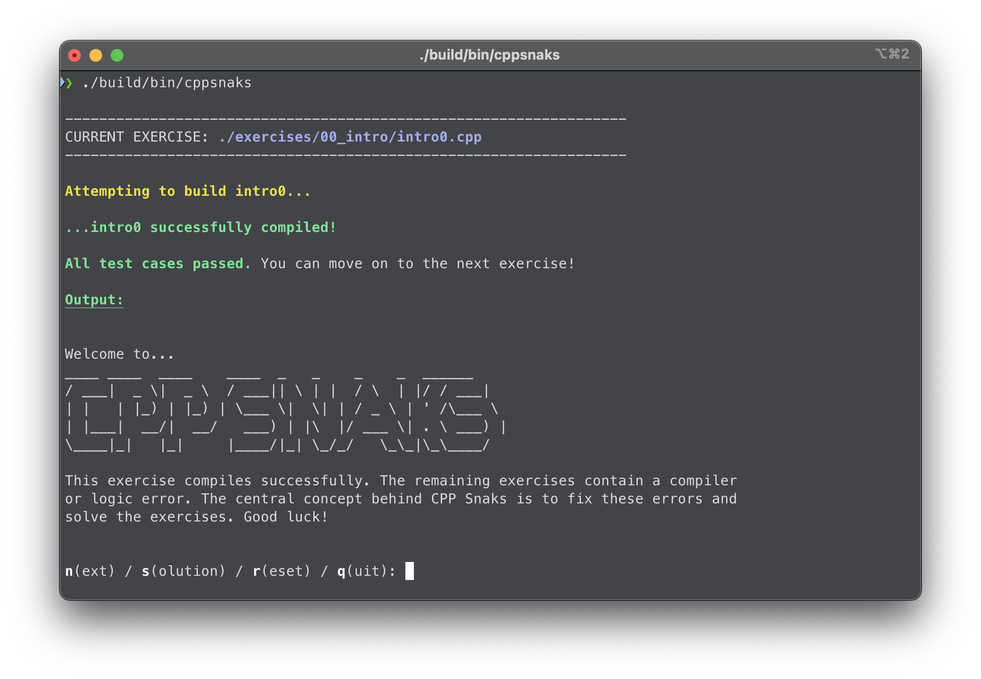The width and height of the screenshot is (981, 679).
Task: Click the "CURRENT EXERCISE:" label
Action: coord(136,137)
